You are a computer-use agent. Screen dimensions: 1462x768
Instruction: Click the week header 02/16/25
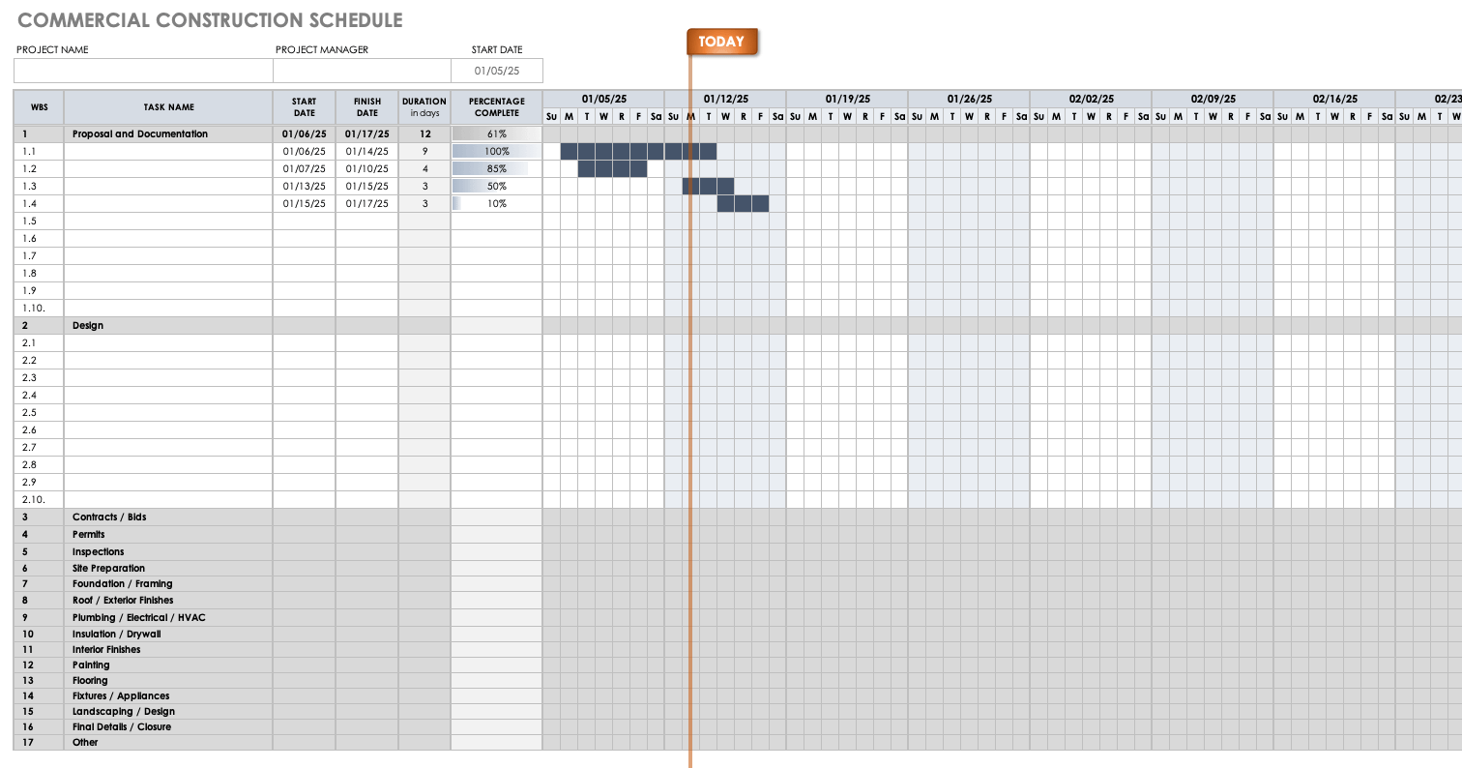(1334, 100)
